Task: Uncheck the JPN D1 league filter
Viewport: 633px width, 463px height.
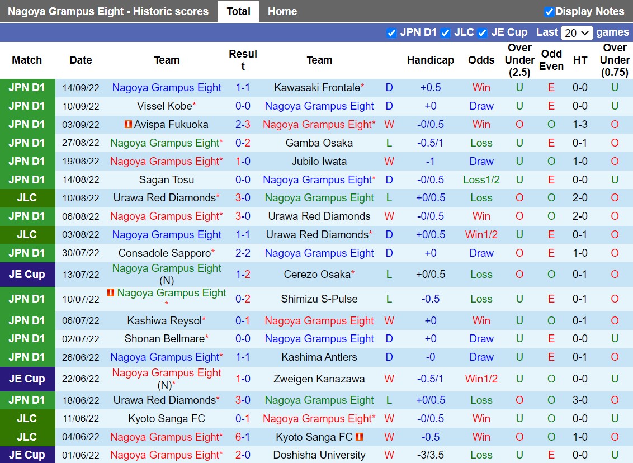Action: [391, 33]
